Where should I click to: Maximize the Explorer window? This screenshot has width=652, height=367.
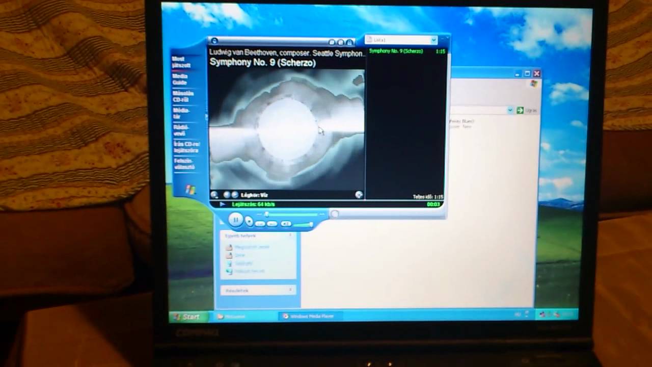[x=527, y=73]
